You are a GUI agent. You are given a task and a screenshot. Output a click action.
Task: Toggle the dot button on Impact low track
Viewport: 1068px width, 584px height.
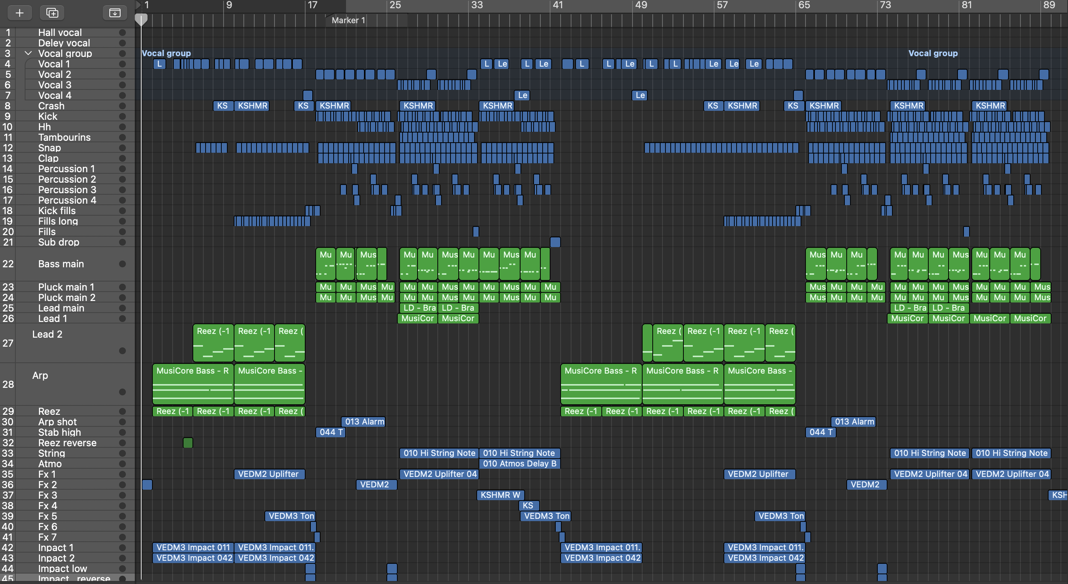122,568
